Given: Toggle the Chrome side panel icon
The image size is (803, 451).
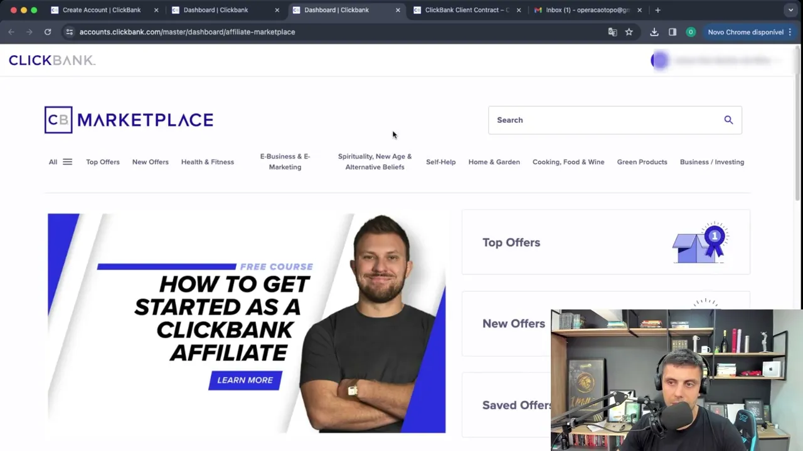Looking at the screenshot, I should click(x=673, y=32).
